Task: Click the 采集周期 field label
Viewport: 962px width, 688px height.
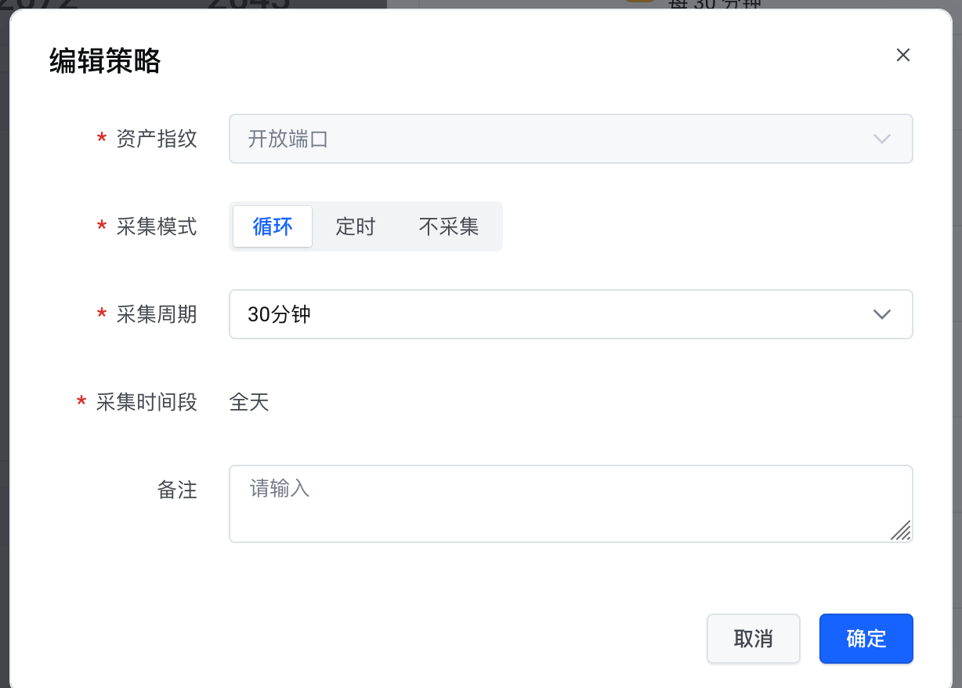Action: point(157,315)
